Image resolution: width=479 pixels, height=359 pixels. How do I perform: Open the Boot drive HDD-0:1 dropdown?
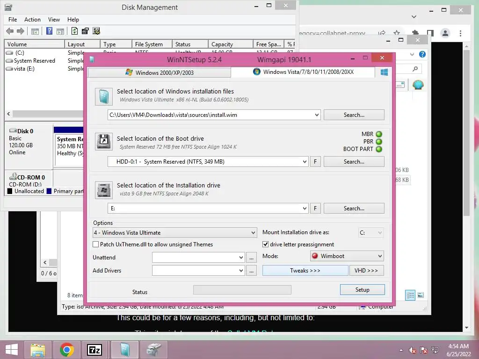[x=305, y=161]
